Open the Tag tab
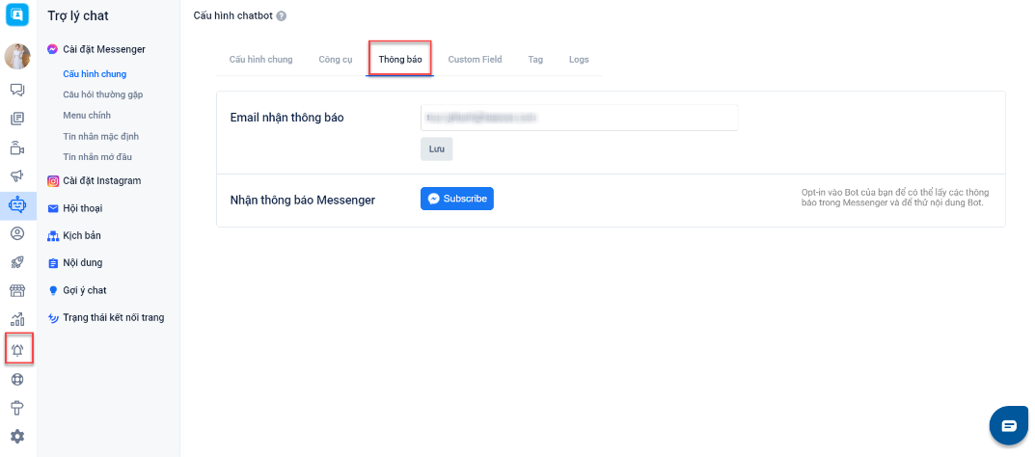Screen dimensions: 1035x457 click(x=535, y=60)
